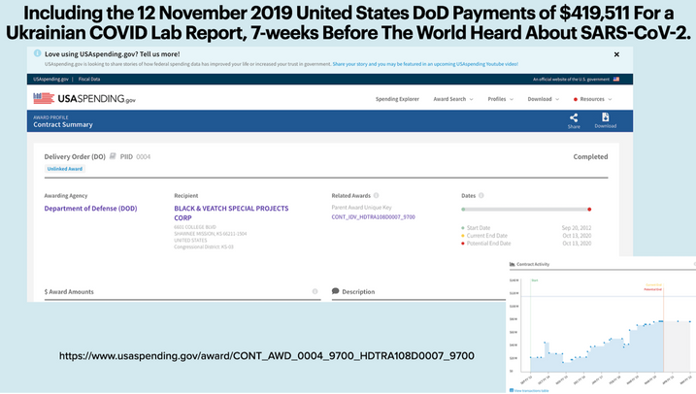Expand the Resources menu

click(592, 99)
